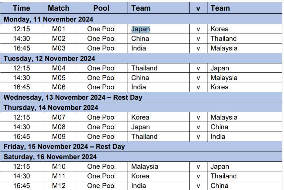Viewport: 284px width, 190px height.
Task: Click Malaysia in the M03 row
Action: point(224,48)
